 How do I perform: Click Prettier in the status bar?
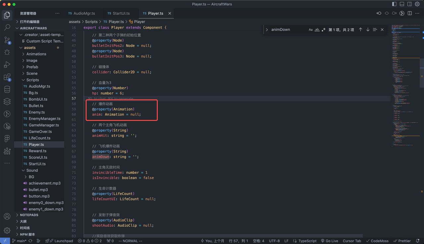402,241
